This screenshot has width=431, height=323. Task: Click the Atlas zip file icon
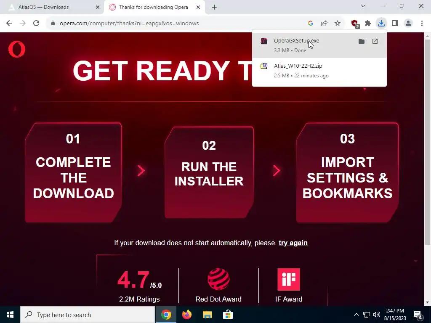[x=264, y=66]
